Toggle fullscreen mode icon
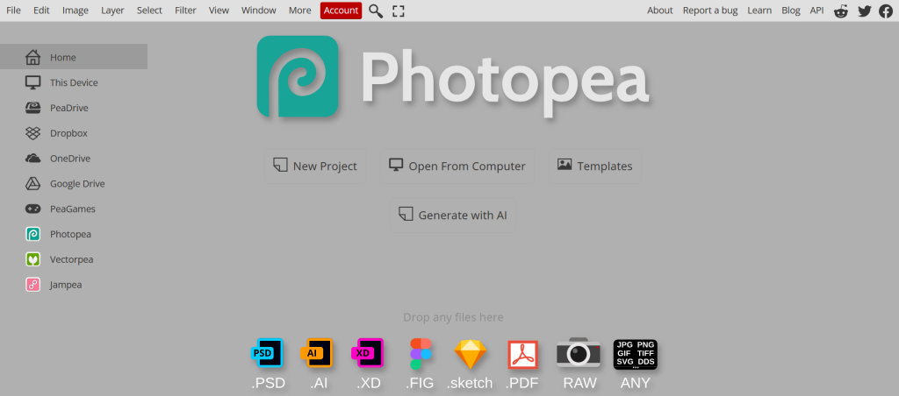This screenshot has width=899, height=396. click(399, 11)
